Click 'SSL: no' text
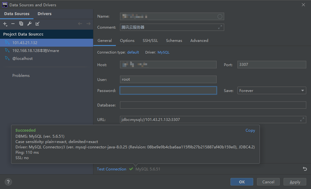Screen dimensions: 311x189 click(22, 158)
